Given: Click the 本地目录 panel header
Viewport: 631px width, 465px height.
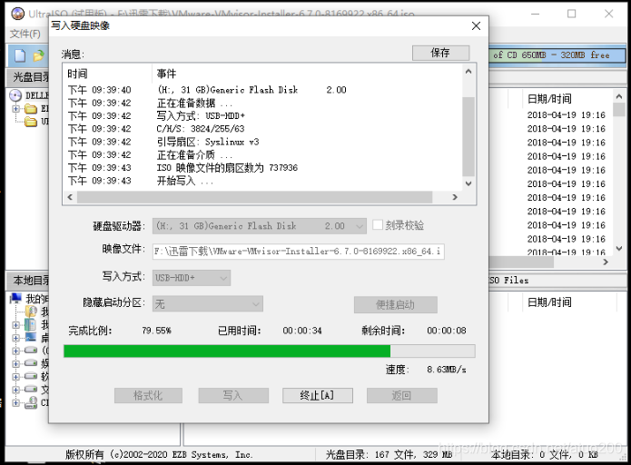Looking at the screenshot, I should pos(29,281).
